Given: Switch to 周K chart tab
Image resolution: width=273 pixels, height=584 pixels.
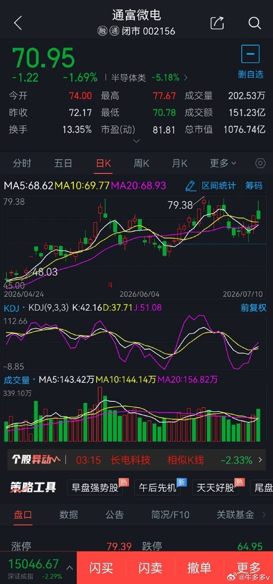Looking at the screenshot, I should coord(141,163).
